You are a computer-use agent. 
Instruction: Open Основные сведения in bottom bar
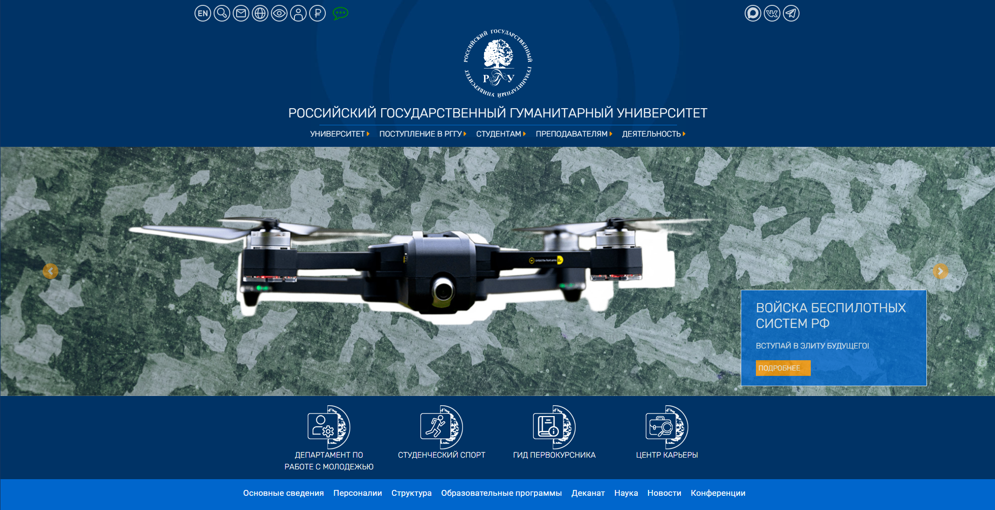(284, 493)
